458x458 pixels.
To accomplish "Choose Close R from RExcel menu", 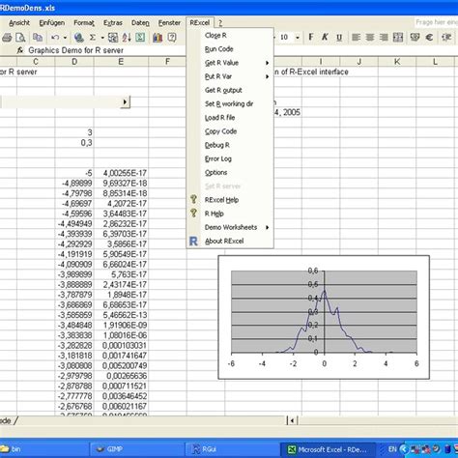I will coord(230,36).
